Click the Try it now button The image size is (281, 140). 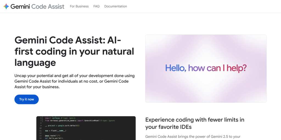[x=27, y=99]
